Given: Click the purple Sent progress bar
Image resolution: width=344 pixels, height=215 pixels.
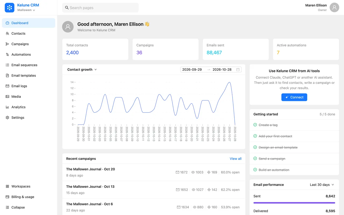Looking at the screenshot, I should pyautogui.click(x=294, y=203).
